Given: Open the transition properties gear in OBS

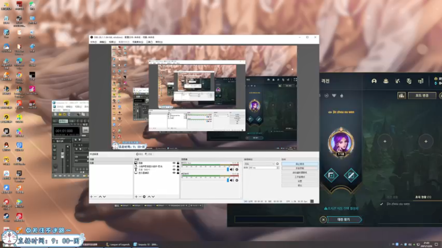Looking at the screenshot, I should [277, 164].
